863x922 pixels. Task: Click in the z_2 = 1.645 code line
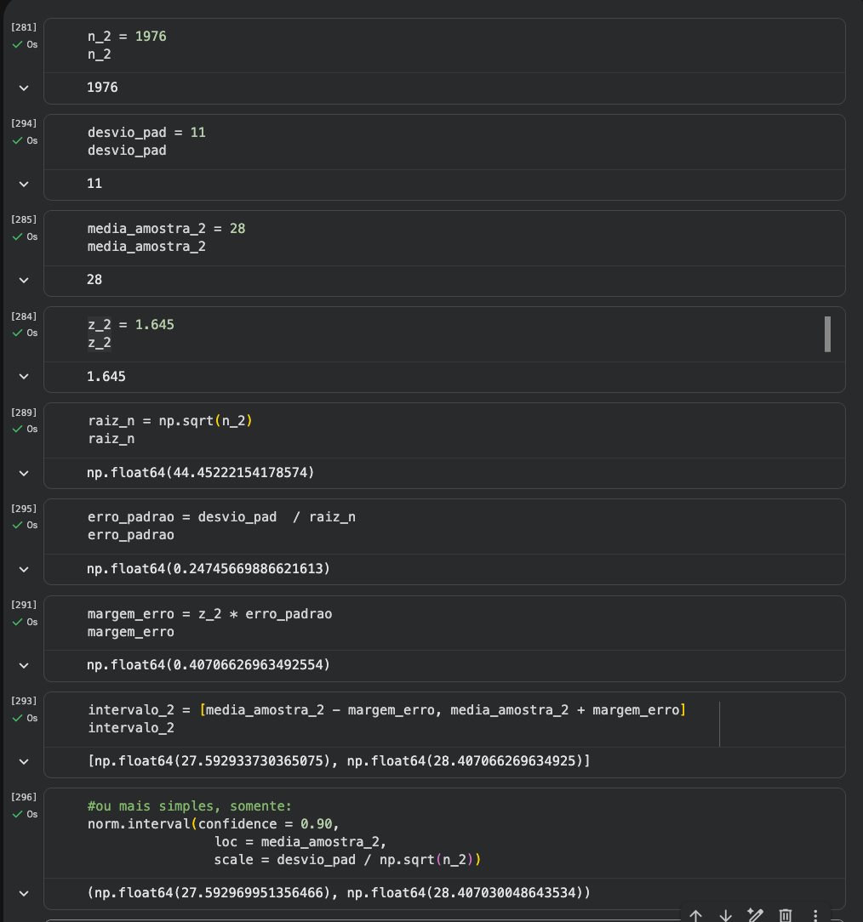(x=131, y=325)
